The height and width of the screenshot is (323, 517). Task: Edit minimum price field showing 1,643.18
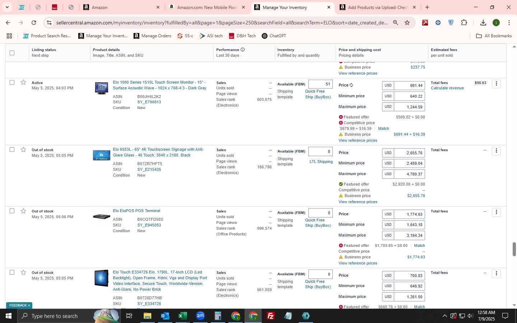[409, 225]
